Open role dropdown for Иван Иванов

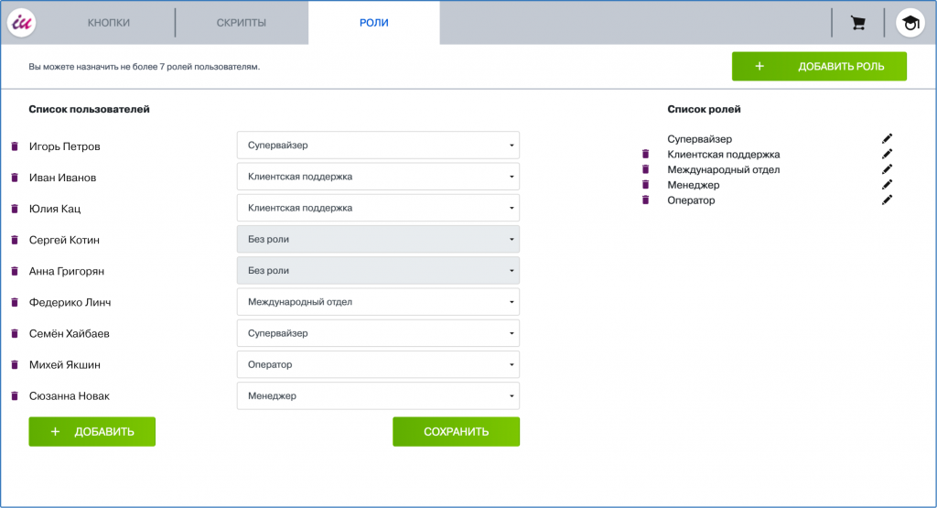[x=378, y=177]
